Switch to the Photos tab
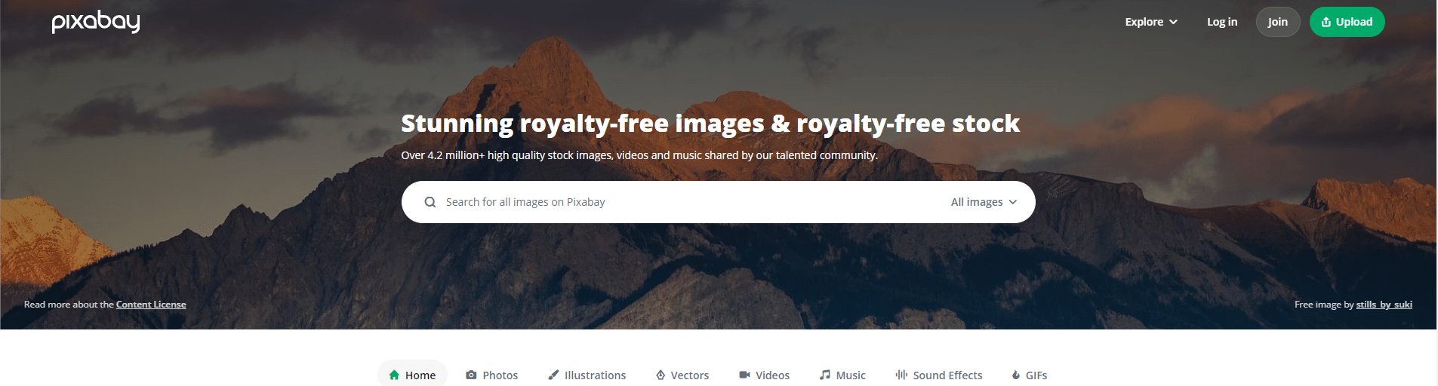Viewport: 1438px width, 386px height. pyautogui.click(x=492, y=375)
